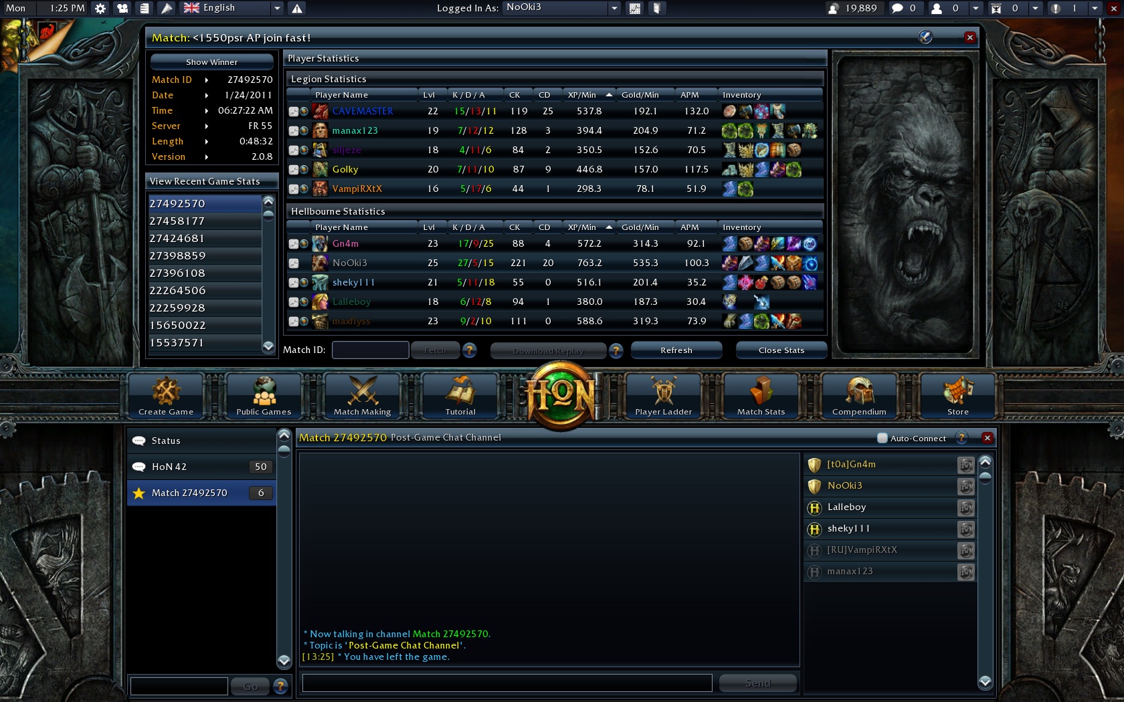Click the Close Stats button

point(781,350)
